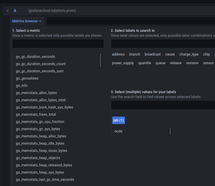Viewport: 215px width, 186px height.
Task: Focus the metric search field
Action: pyautogui.click(x=58, y=44)
